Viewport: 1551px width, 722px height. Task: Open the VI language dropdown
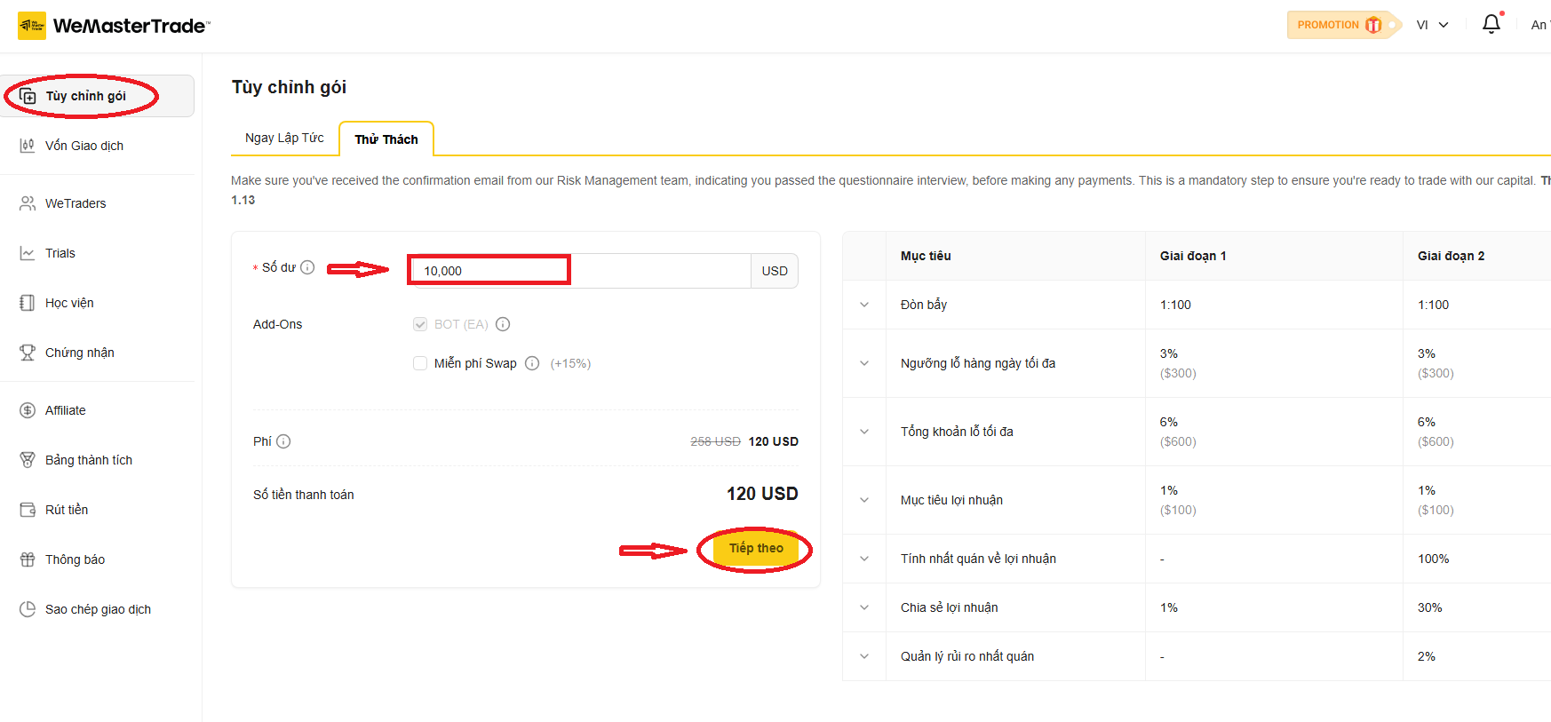(x=1432, y=25)
